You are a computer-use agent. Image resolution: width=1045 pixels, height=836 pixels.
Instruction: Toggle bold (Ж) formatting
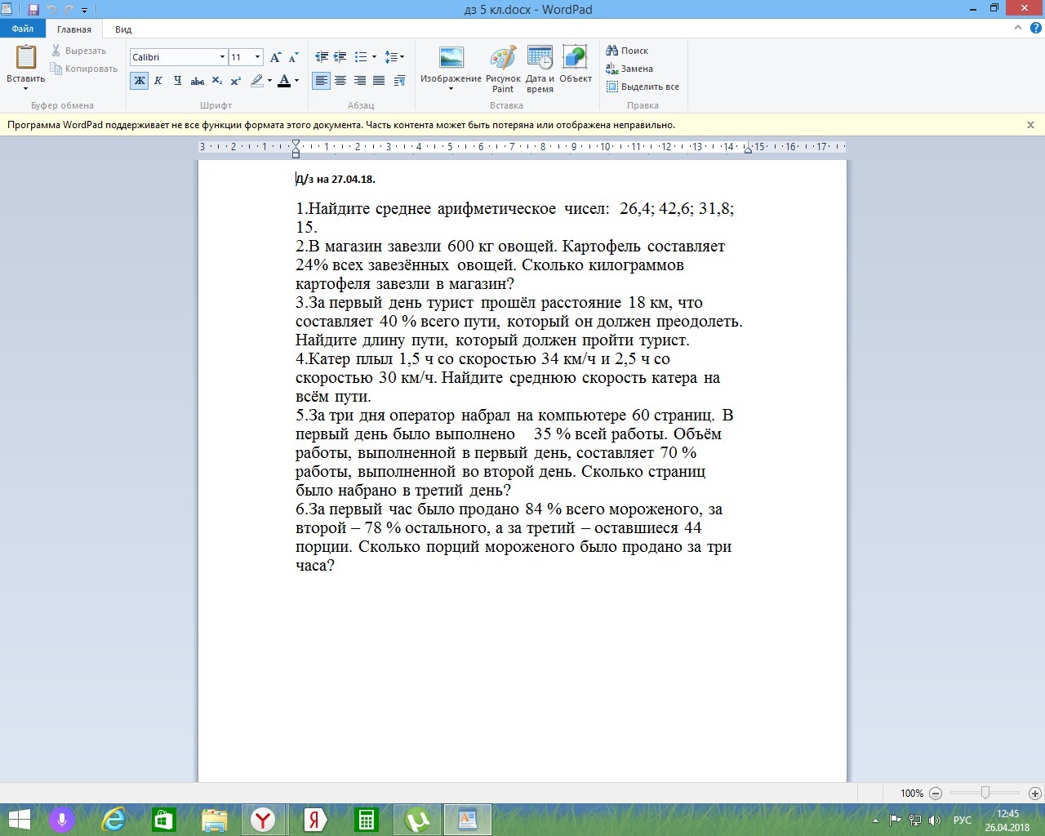coord(140,81)
